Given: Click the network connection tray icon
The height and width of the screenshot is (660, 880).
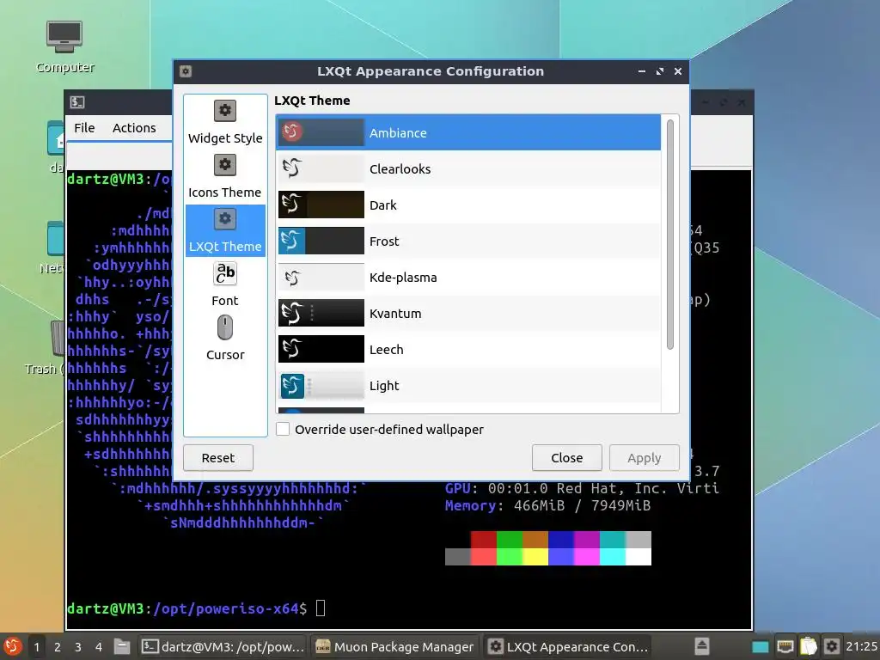Looking at the screenshot, I should click(785, 646).
